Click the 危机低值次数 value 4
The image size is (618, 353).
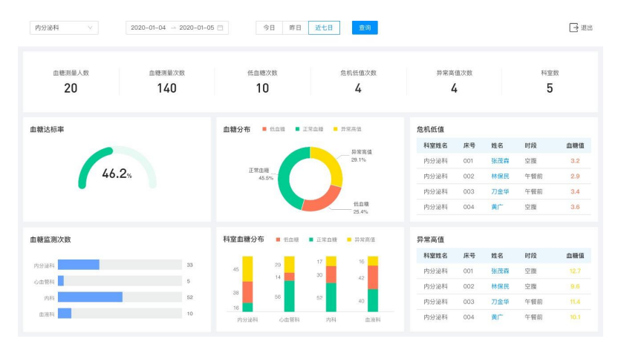358,88
